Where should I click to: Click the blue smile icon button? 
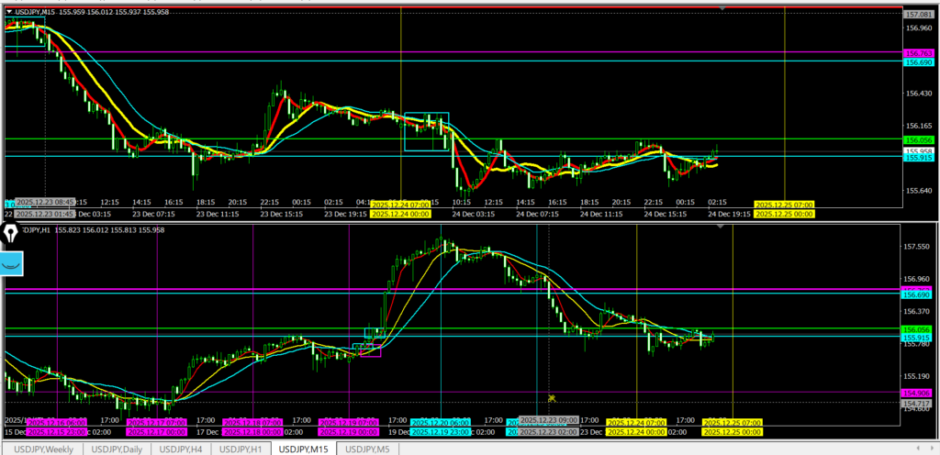pos(13,264)
